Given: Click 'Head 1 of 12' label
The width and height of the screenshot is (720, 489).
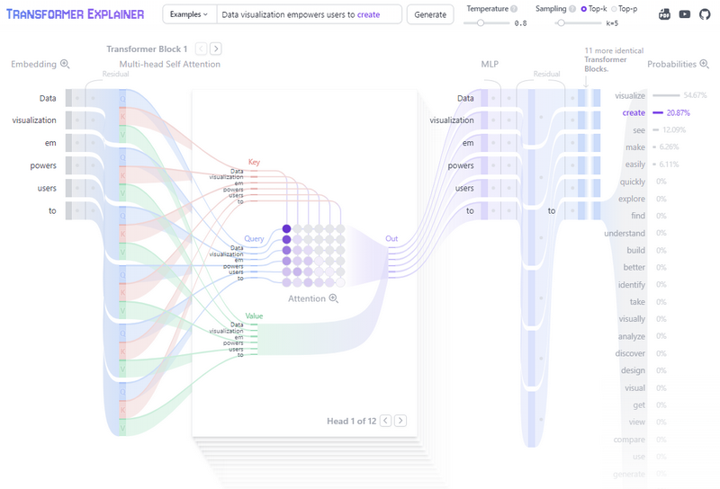Looking at the screenshot, I should point(351,421).
